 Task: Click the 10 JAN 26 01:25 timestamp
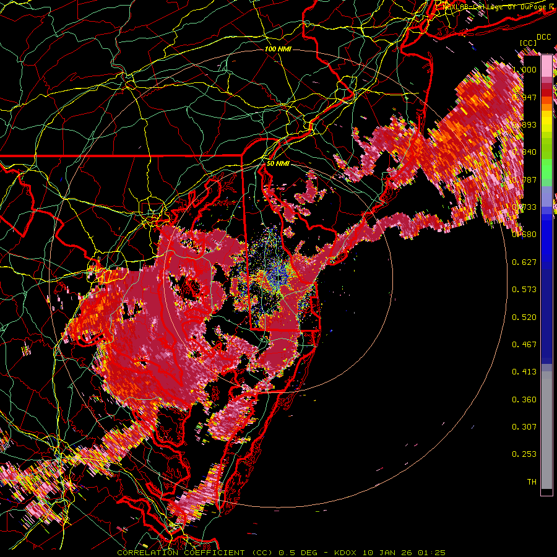[404, 553]
